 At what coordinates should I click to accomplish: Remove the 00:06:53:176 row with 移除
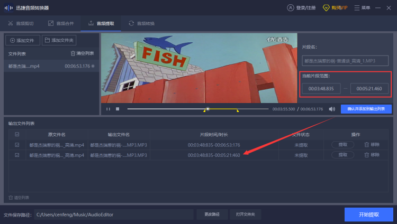click(372, 145)
